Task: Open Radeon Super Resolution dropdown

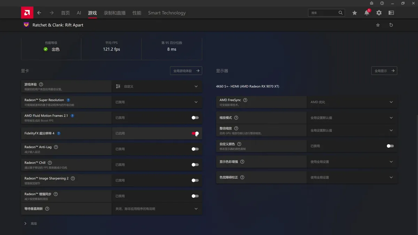Action: (x=157, y=102)
